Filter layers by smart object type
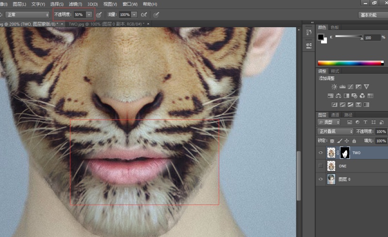 point(382,122)
